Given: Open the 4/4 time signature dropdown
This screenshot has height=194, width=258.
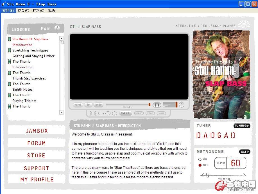Looking at the screenshot, I should (x=245, y=152).
